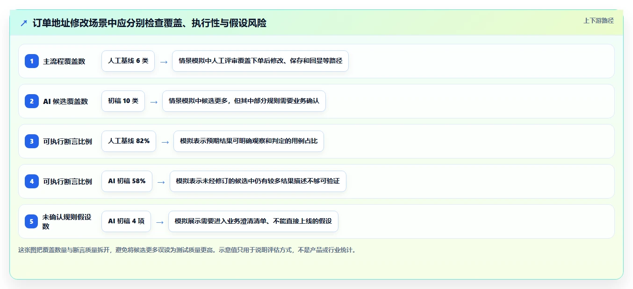Click the number 1 badge for 主流程覆盖数
The image size is (633, 289).
32,61
